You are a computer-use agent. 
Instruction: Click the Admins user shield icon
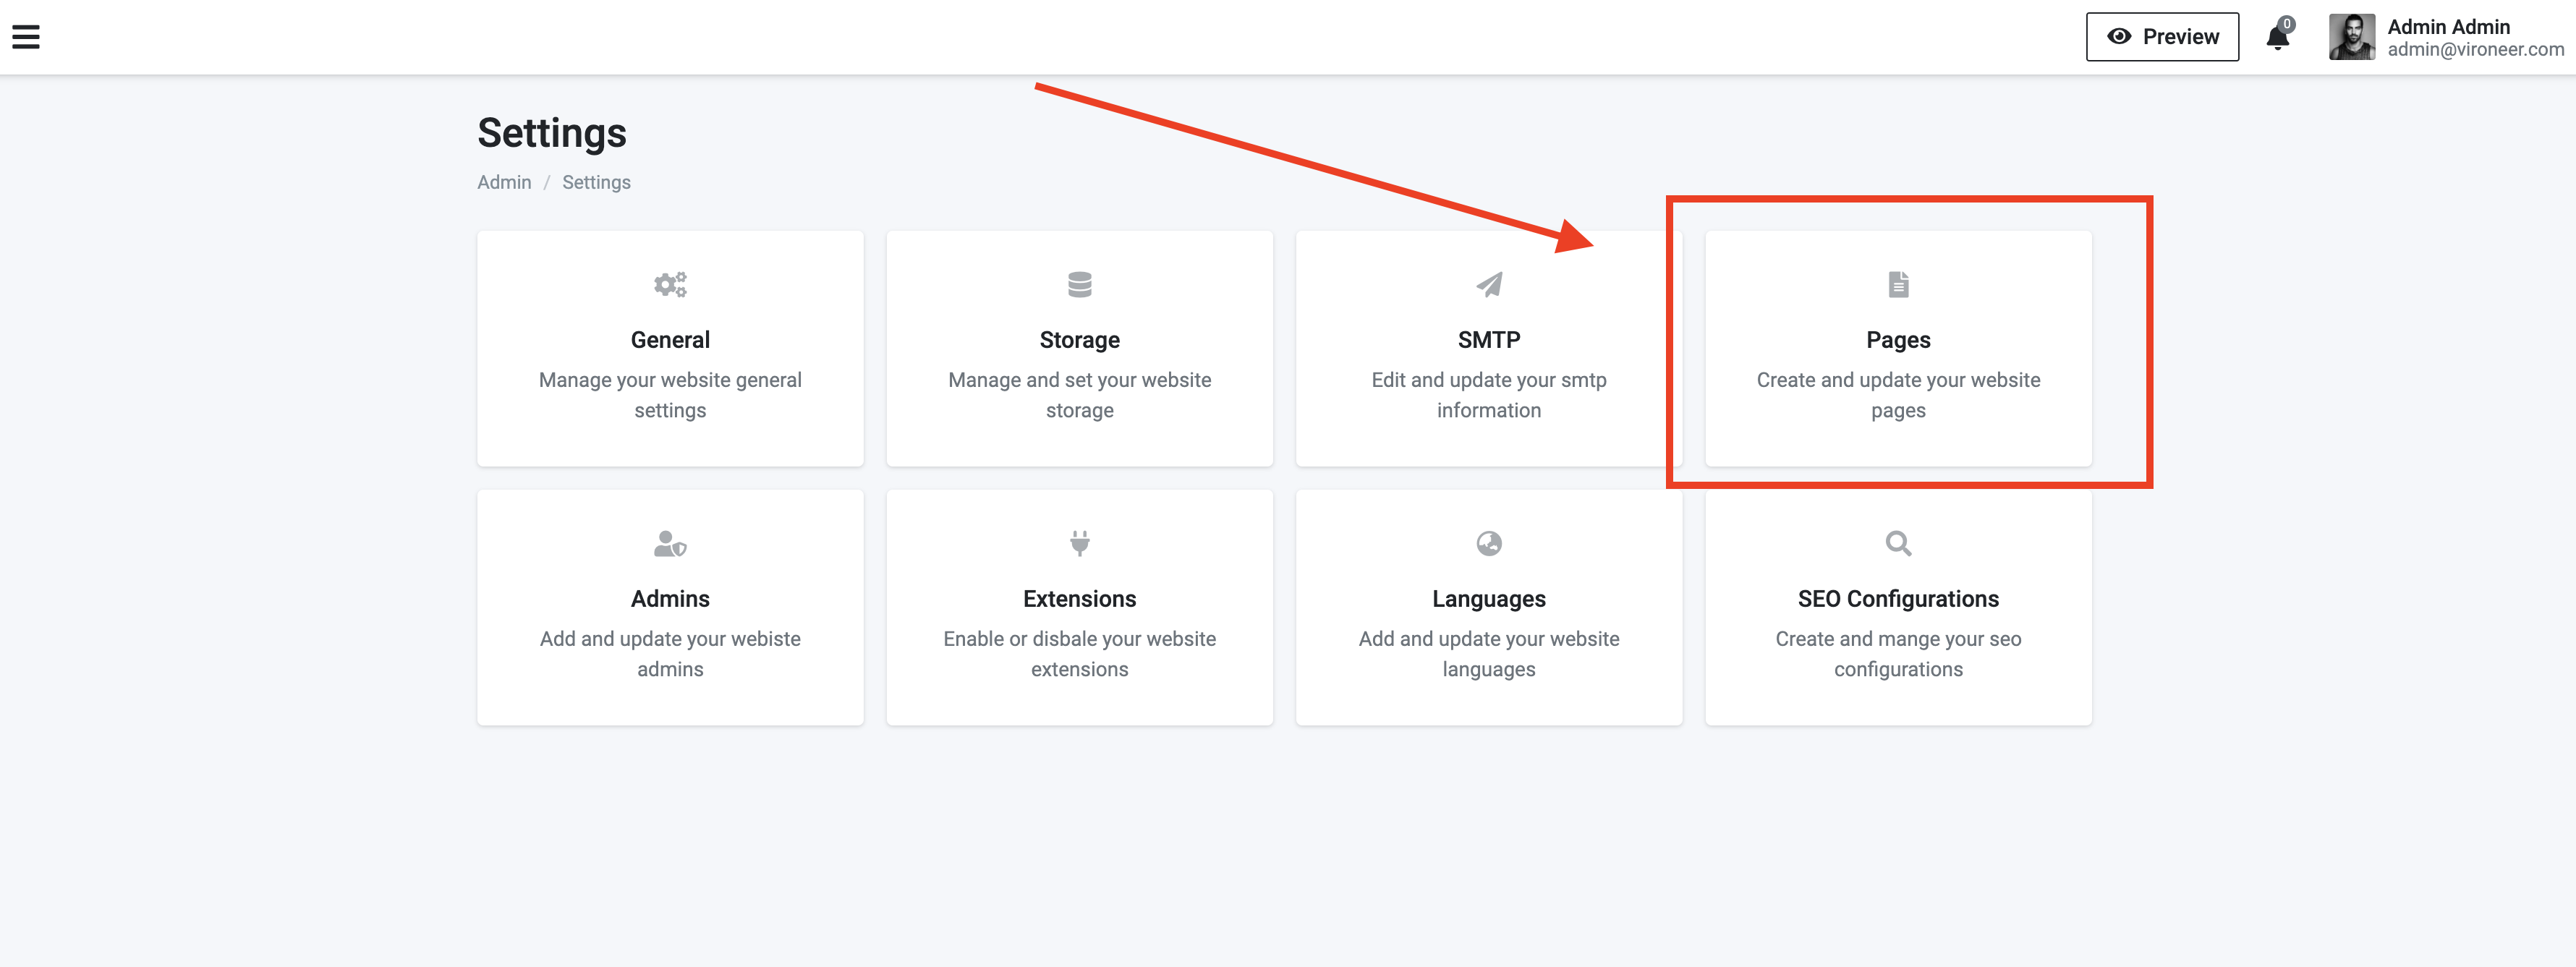point(670,544)
